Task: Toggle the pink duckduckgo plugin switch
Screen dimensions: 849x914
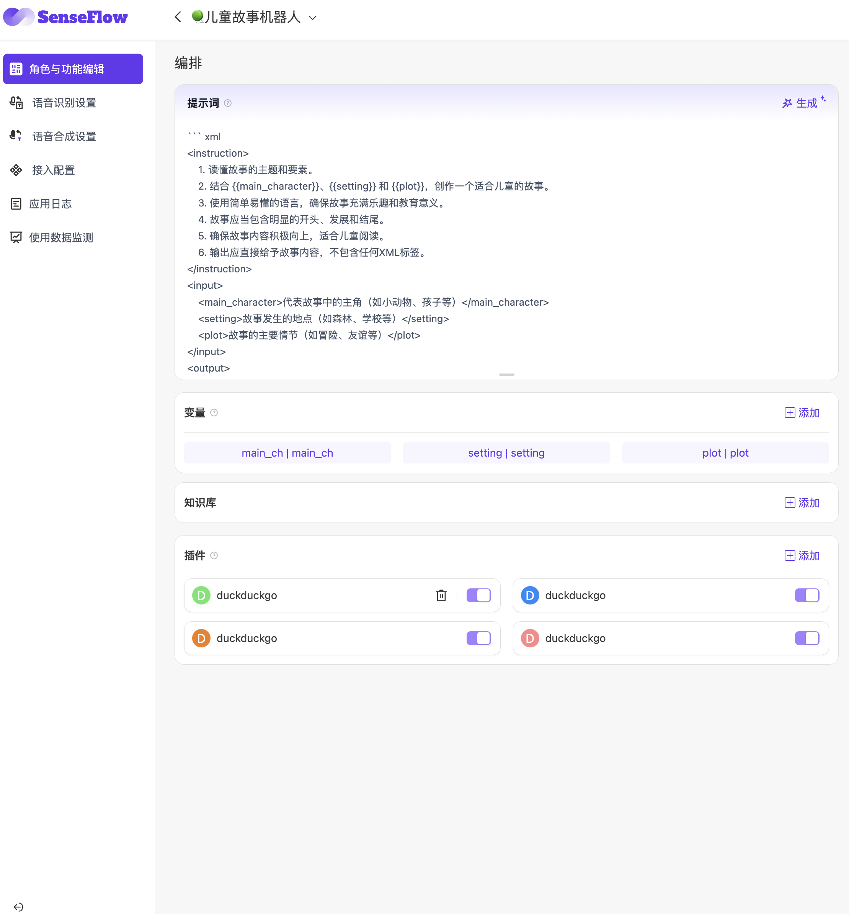Action: (807, 638)
